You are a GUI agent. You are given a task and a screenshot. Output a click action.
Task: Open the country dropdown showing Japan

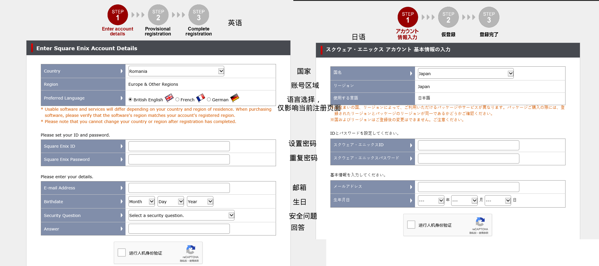tap(466, 73)
